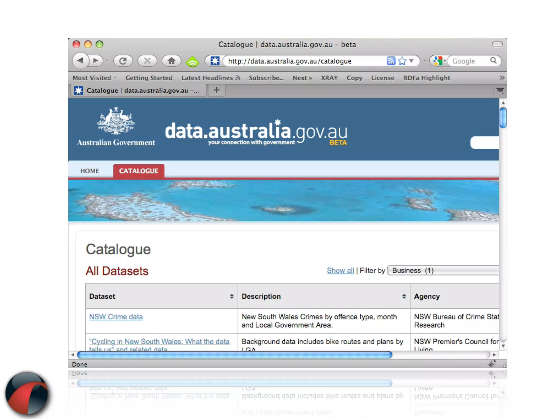Open new tab with plus button
The height and width of the screenshot is (419, 558).
(x=217, y=90)
